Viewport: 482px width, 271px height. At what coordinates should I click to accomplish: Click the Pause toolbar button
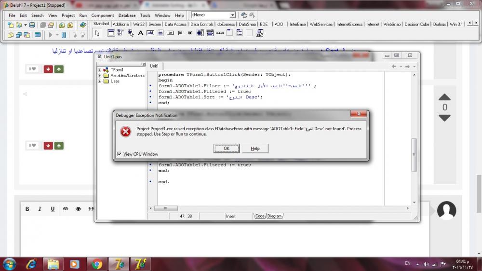click(x=64, y=35)
